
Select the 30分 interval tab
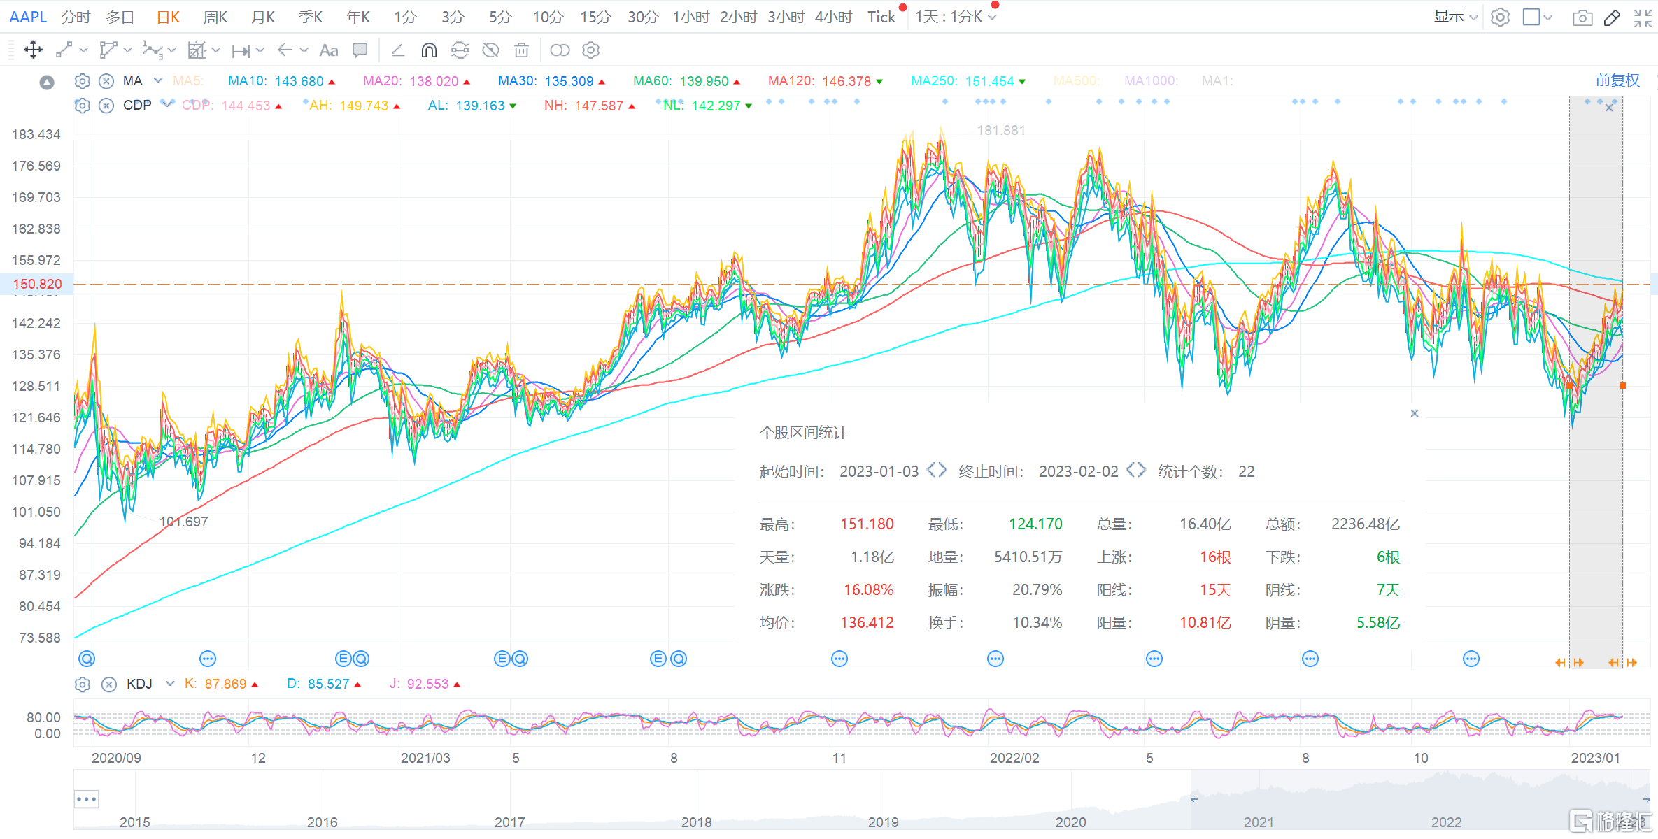(642, 16)
